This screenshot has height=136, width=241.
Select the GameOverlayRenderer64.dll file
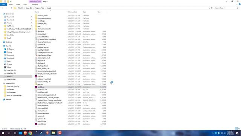(x=47, y=71)
